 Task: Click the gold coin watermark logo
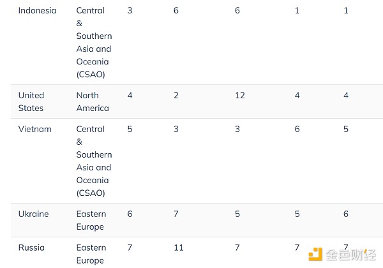pos(316,254)
